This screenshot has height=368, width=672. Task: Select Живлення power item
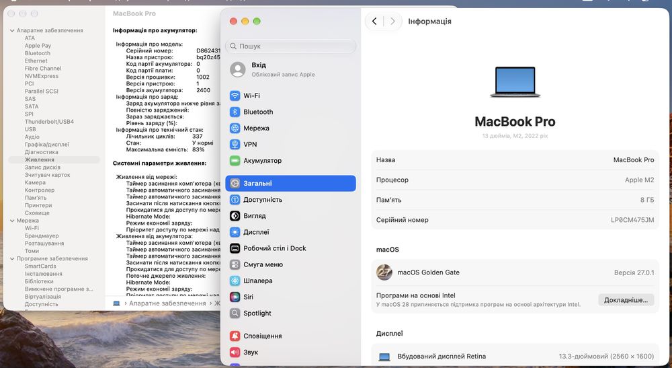[x=54, y=159]
